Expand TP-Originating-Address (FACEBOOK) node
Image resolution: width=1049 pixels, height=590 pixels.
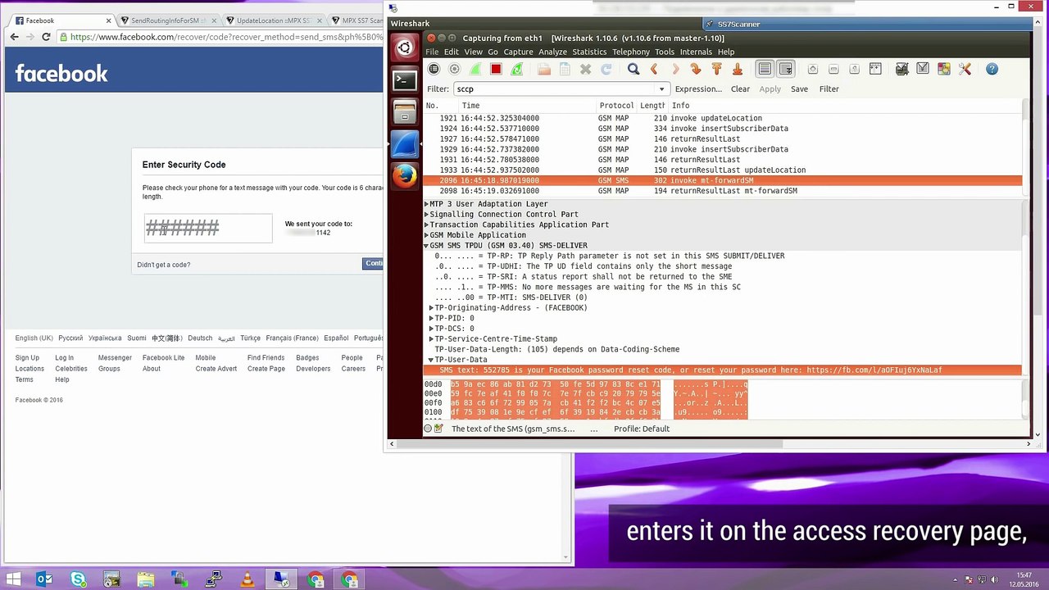tap(431, 308)
